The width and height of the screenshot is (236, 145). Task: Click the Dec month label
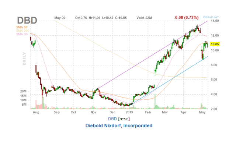[112, 112]
